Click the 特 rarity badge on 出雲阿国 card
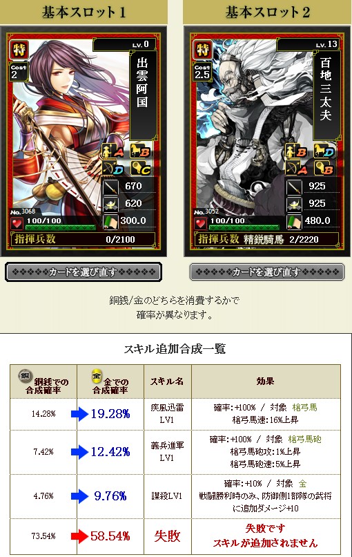352x557 pixels. [x=19, y=50]
